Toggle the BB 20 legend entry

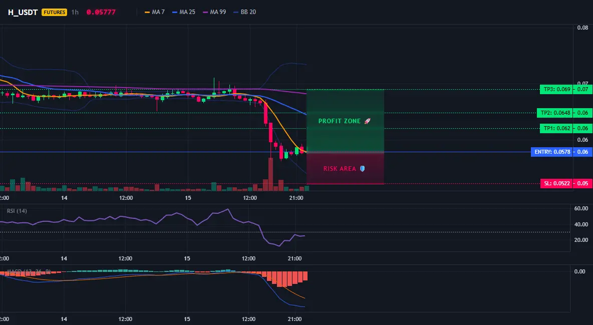(x=245, y=12)
